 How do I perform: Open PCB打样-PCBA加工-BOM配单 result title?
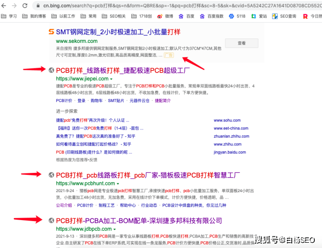point(139,221)
